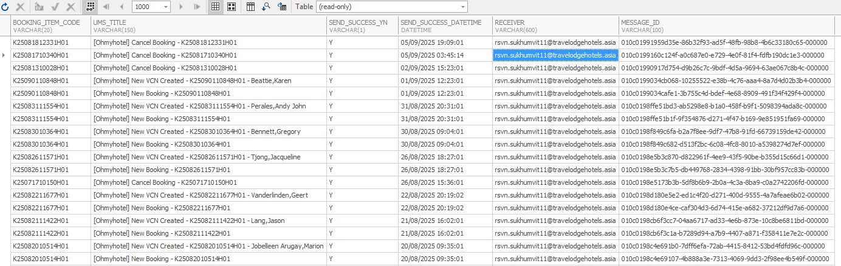841x266 pixels.
Task: Click the checkmark apply changes icon
Action: pos(55,7)
